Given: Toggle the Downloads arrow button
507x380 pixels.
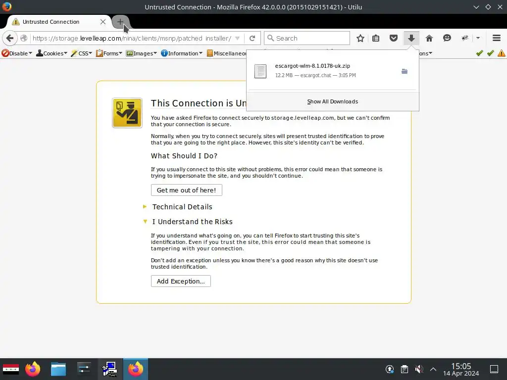Looking at the screenshot, I should [x=411, y=38].
